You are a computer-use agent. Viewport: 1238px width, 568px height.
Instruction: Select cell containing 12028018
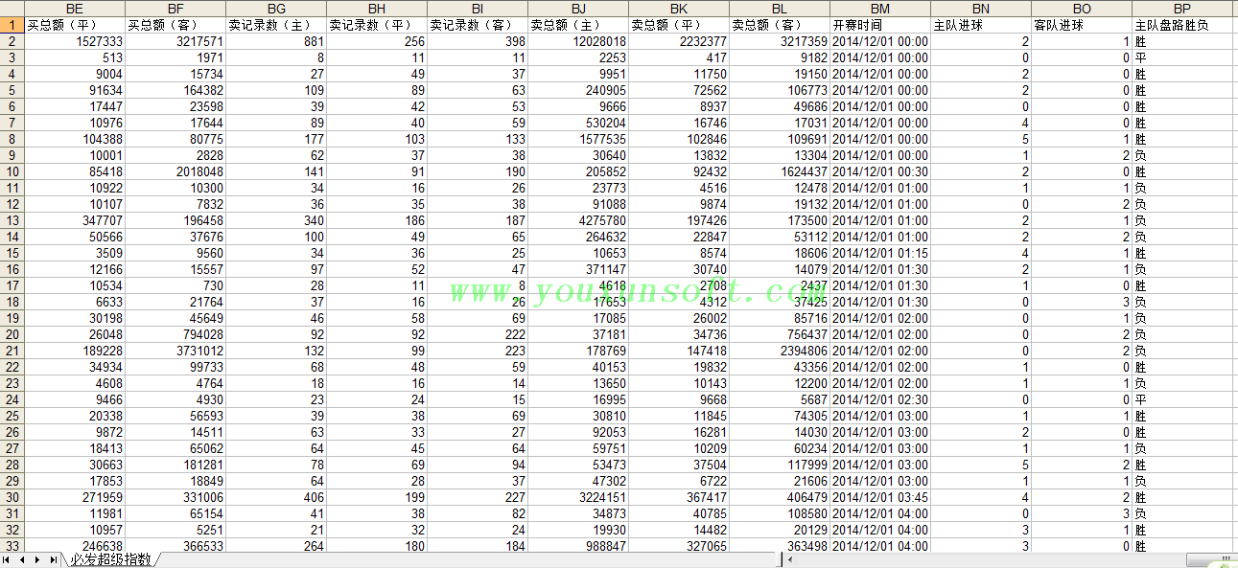pos(578,41)
